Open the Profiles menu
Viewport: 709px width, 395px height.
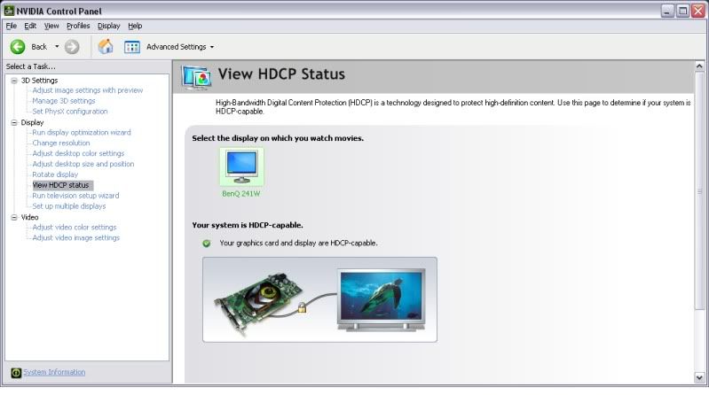[78, 26]
